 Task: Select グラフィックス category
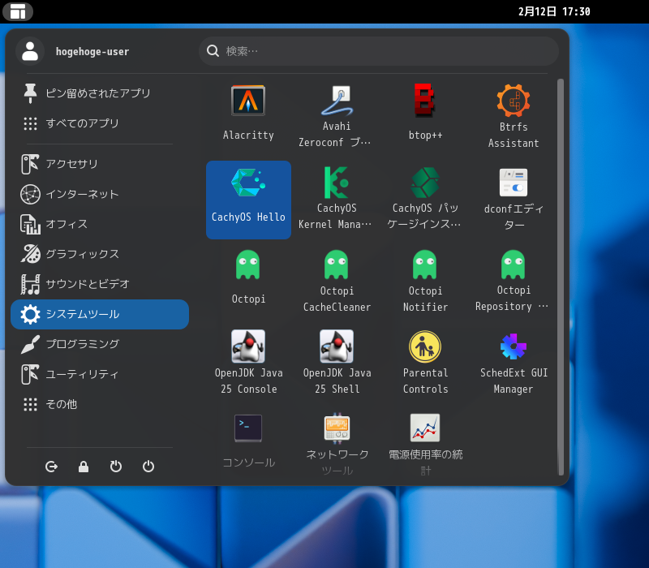click(x=100, y=254)
